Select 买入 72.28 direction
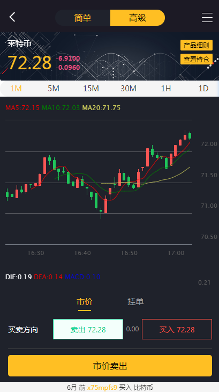 click(x=177, y=329)
